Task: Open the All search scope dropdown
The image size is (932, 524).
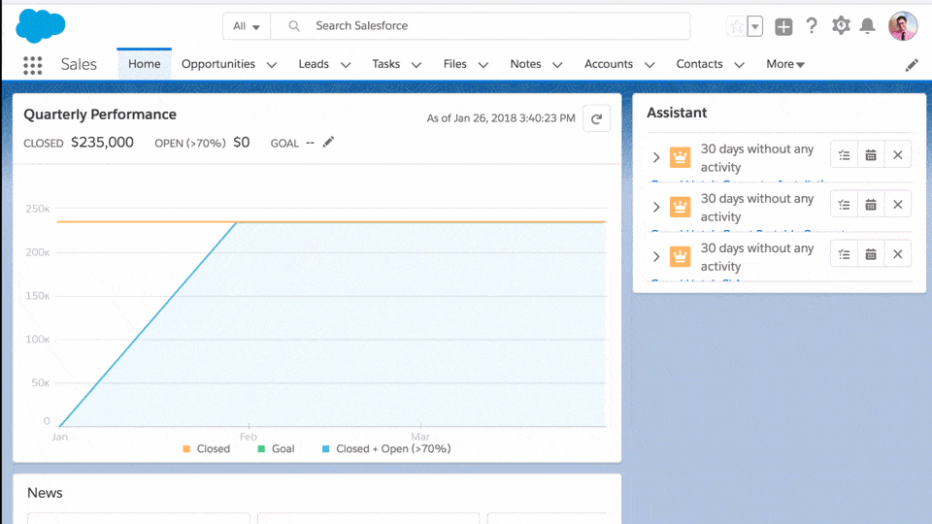Action: (x=247, y=26)
